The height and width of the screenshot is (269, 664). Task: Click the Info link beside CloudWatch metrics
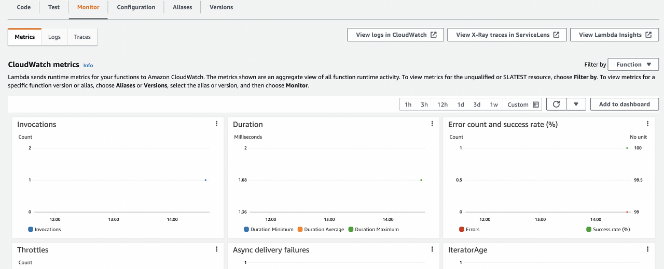click(88, 65)
